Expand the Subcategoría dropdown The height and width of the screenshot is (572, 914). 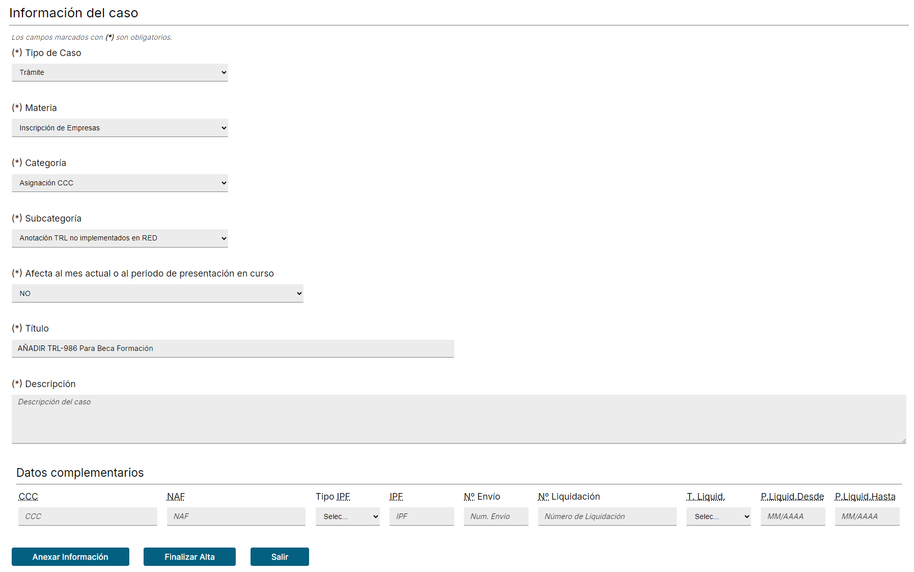tap(120, 238)
